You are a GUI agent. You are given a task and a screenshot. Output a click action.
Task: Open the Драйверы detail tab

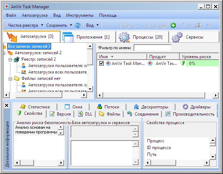(197, 107)
